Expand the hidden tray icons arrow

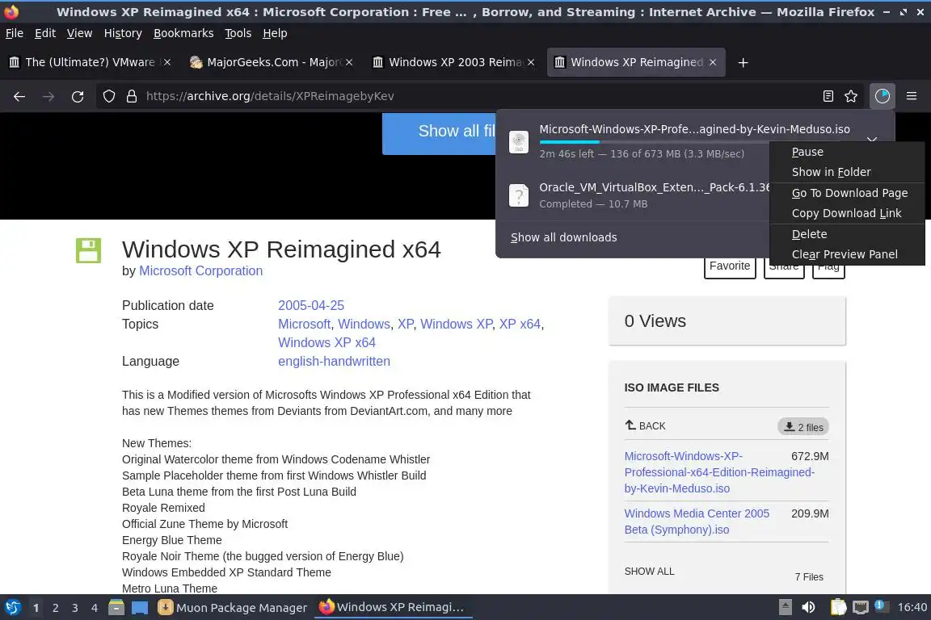click(x=785, y=607)
